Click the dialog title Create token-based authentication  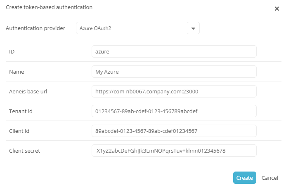pyautogui.click(x=49, y=7)
